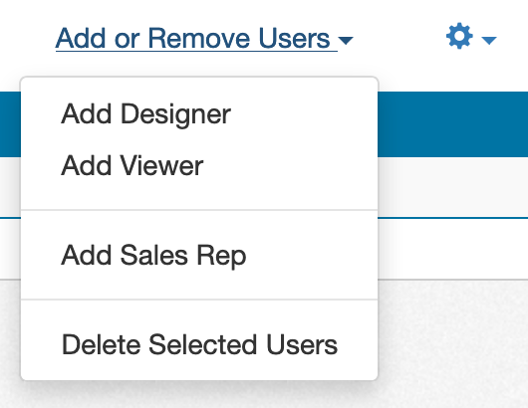Click empty space below Add Viewer

pyautogui.click(x=199, y=196)
